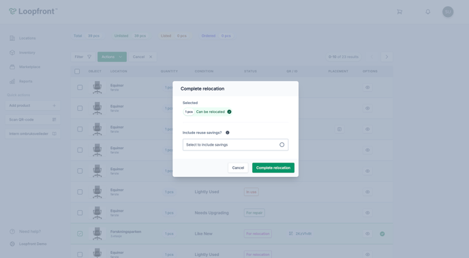The image size is (469, 258).
Task: Open Reports in sidebar
Action: click(x=25, y=81)
